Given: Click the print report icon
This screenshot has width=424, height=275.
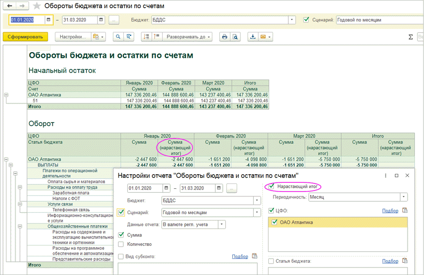Looking at the screenshot, I should point(224,37).
